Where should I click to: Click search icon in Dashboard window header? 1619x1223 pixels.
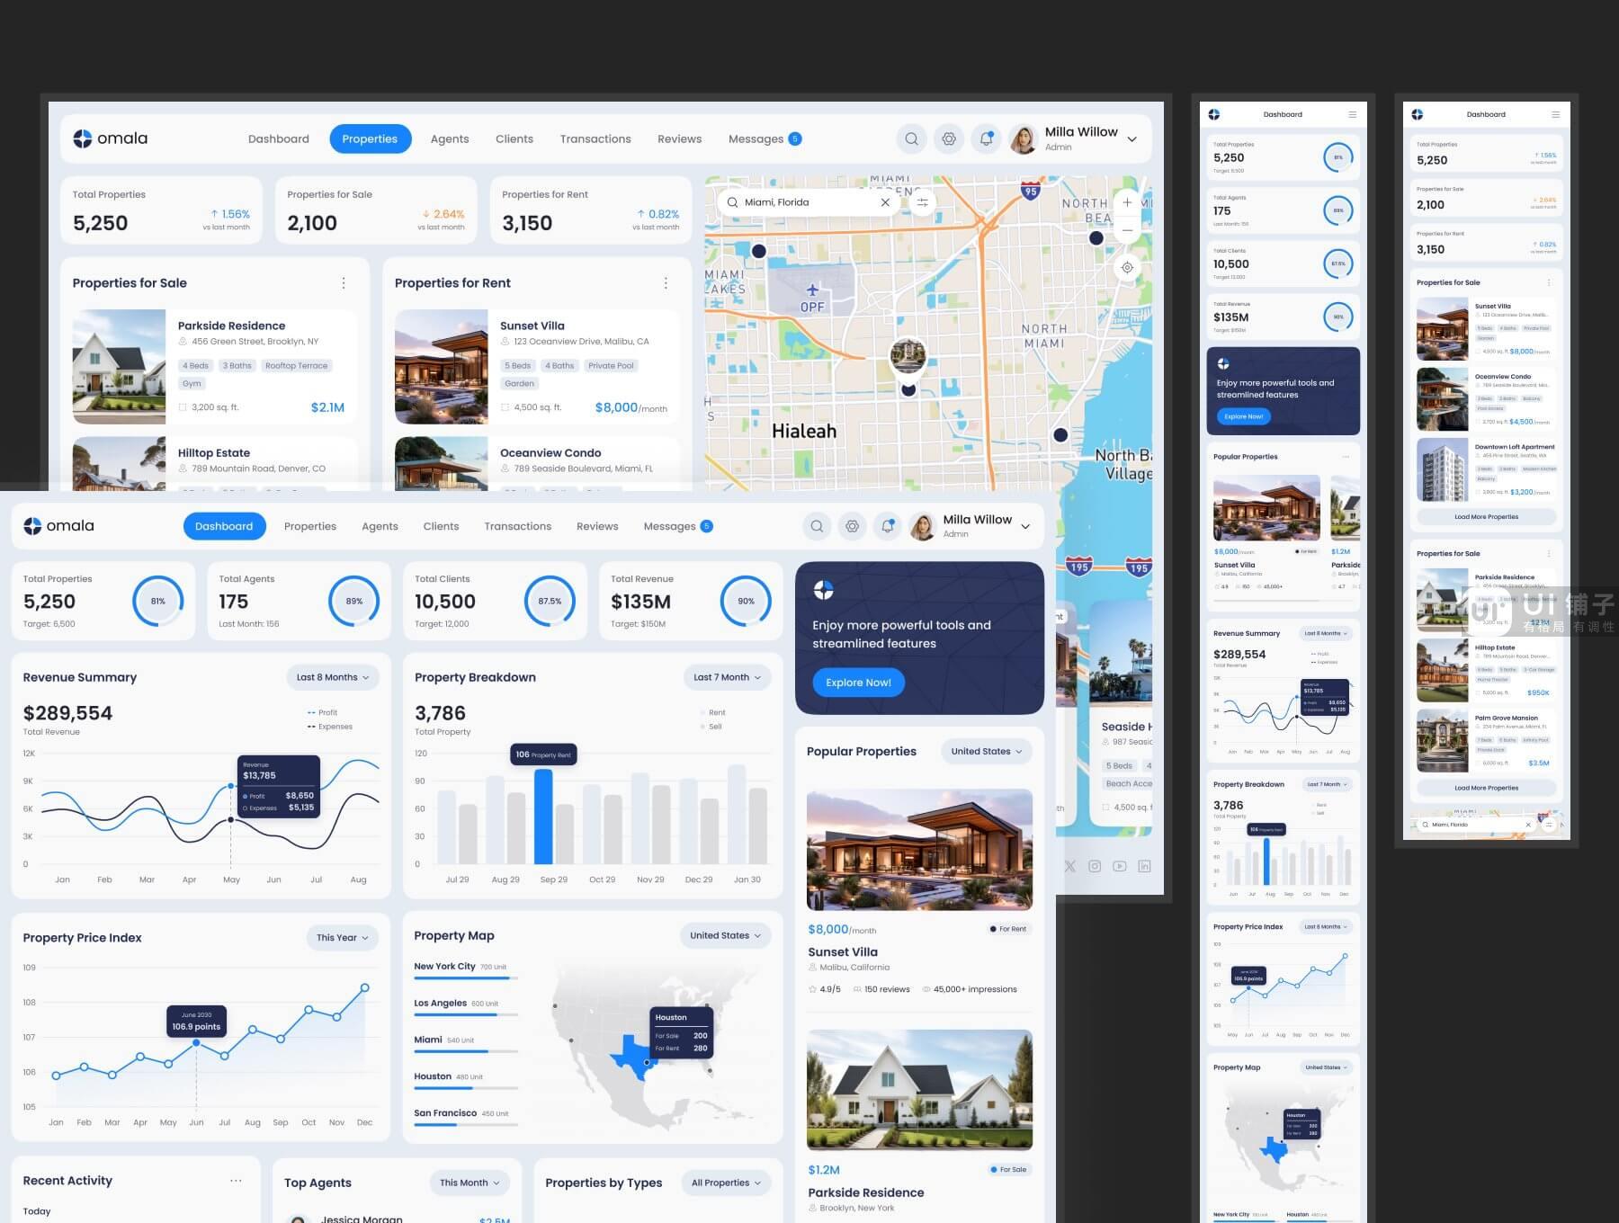[816, 526]
